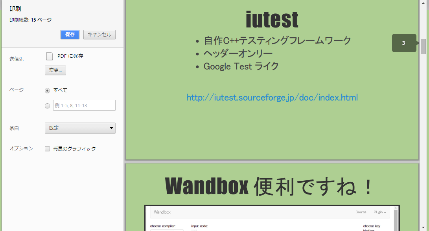Select the すべて pages radio button
The image size is (429, 231).
pyautogui.click(x=47, y=90)
